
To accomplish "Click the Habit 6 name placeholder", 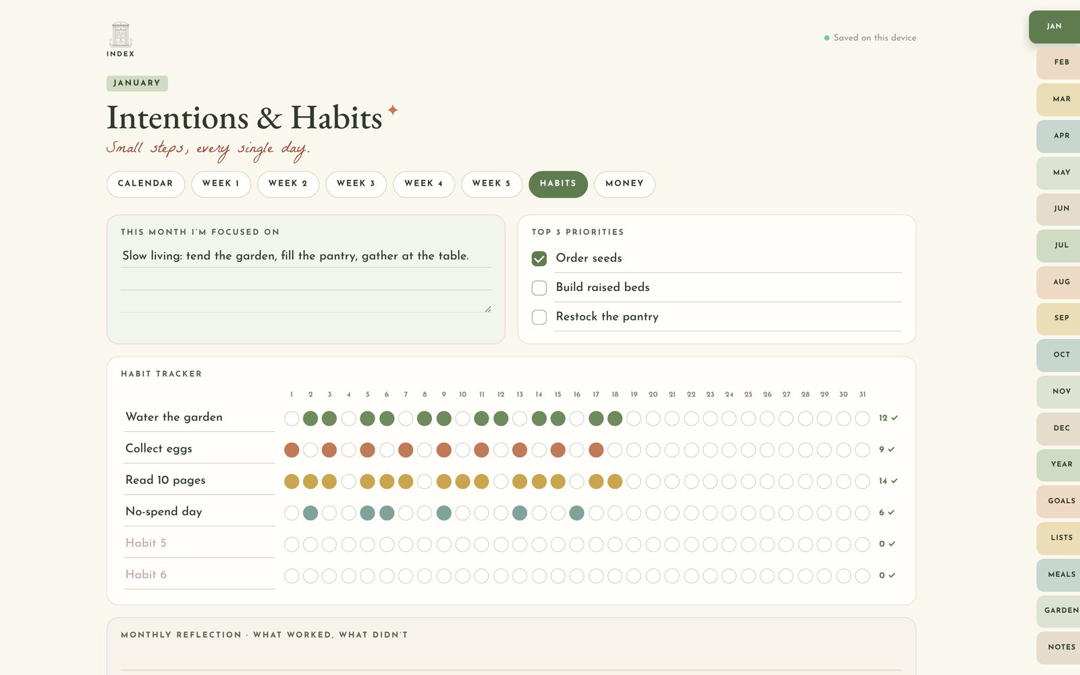I will (x=199, y=574).
